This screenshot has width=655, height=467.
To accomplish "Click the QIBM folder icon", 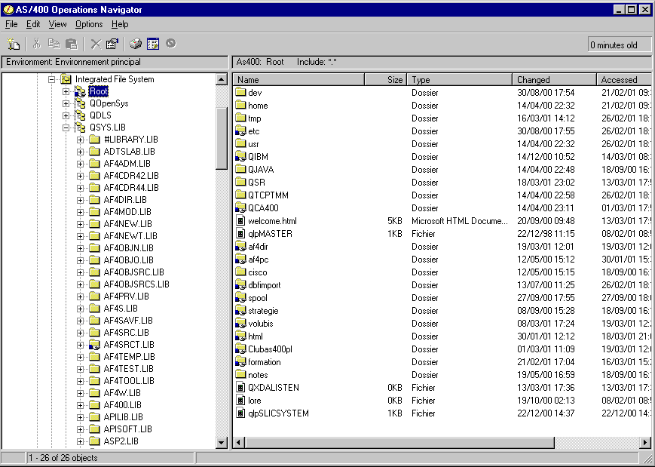I will [x=240, y=156].
